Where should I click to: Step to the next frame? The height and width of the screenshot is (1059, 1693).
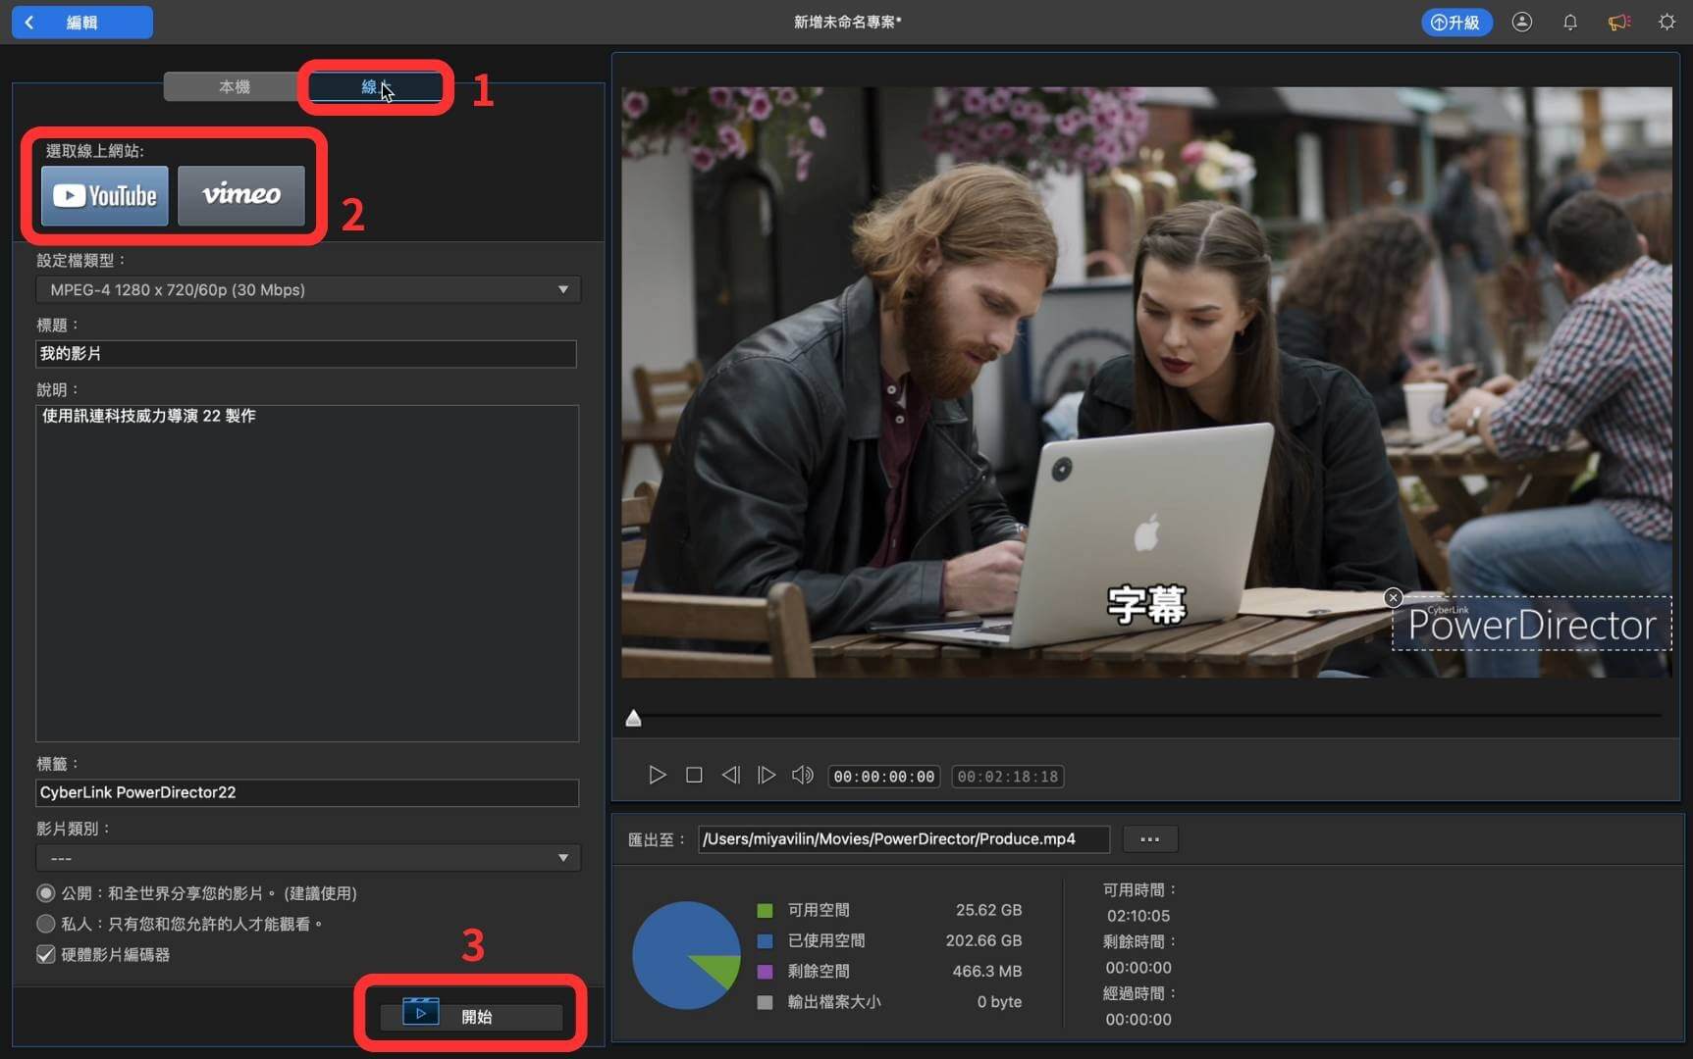[767, 776]
